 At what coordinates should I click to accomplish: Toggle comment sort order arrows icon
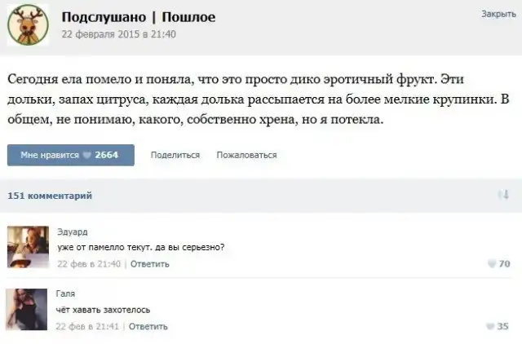pyautogui.click(x=503, y=195)
